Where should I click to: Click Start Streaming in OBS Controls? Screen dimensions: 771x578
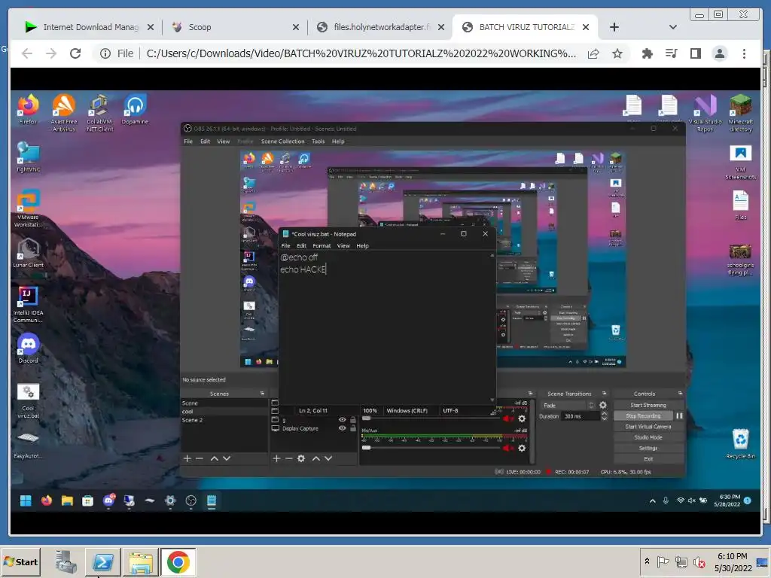648,406
